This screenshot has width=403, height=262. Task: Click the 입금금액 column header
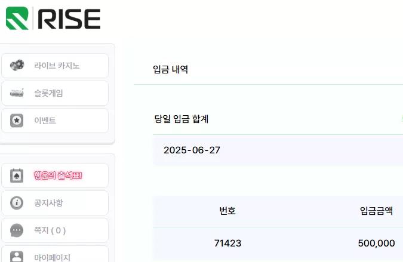click(376, 211)
